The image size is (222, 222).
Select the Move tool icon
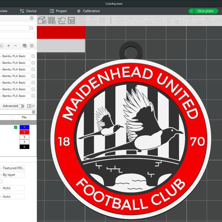(119, 20)
